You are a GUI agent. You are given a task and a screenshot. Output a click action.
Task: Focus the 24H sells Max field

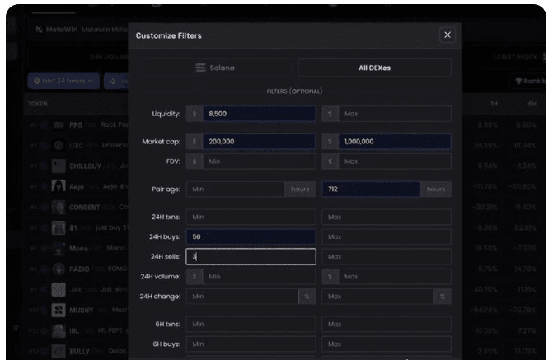(386, 257)
